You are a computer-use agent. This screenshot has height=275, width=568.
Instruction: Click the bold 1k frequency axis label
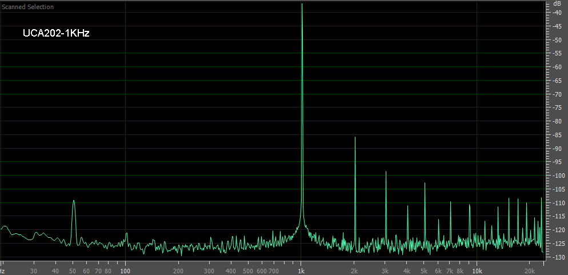click(301, 271)
